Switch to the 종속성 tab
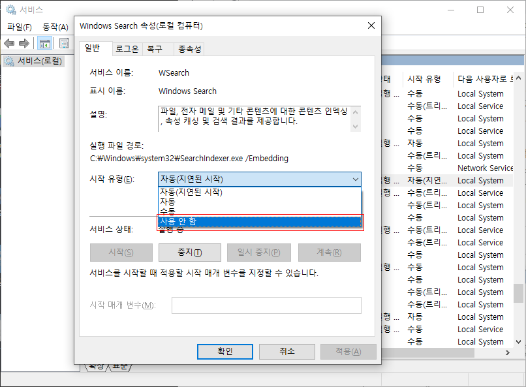Image resolution: width=526 pixels, height=387 pixels. [189, 50]
